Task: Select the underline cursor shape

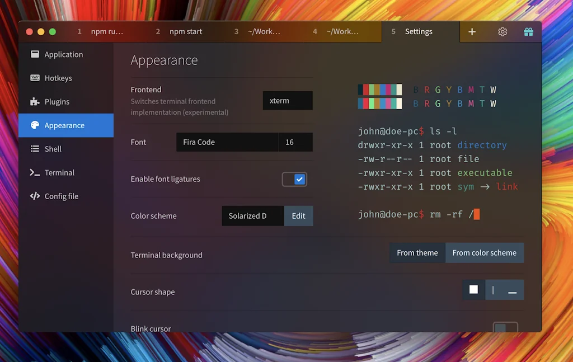Action: (x=512, y=290)
